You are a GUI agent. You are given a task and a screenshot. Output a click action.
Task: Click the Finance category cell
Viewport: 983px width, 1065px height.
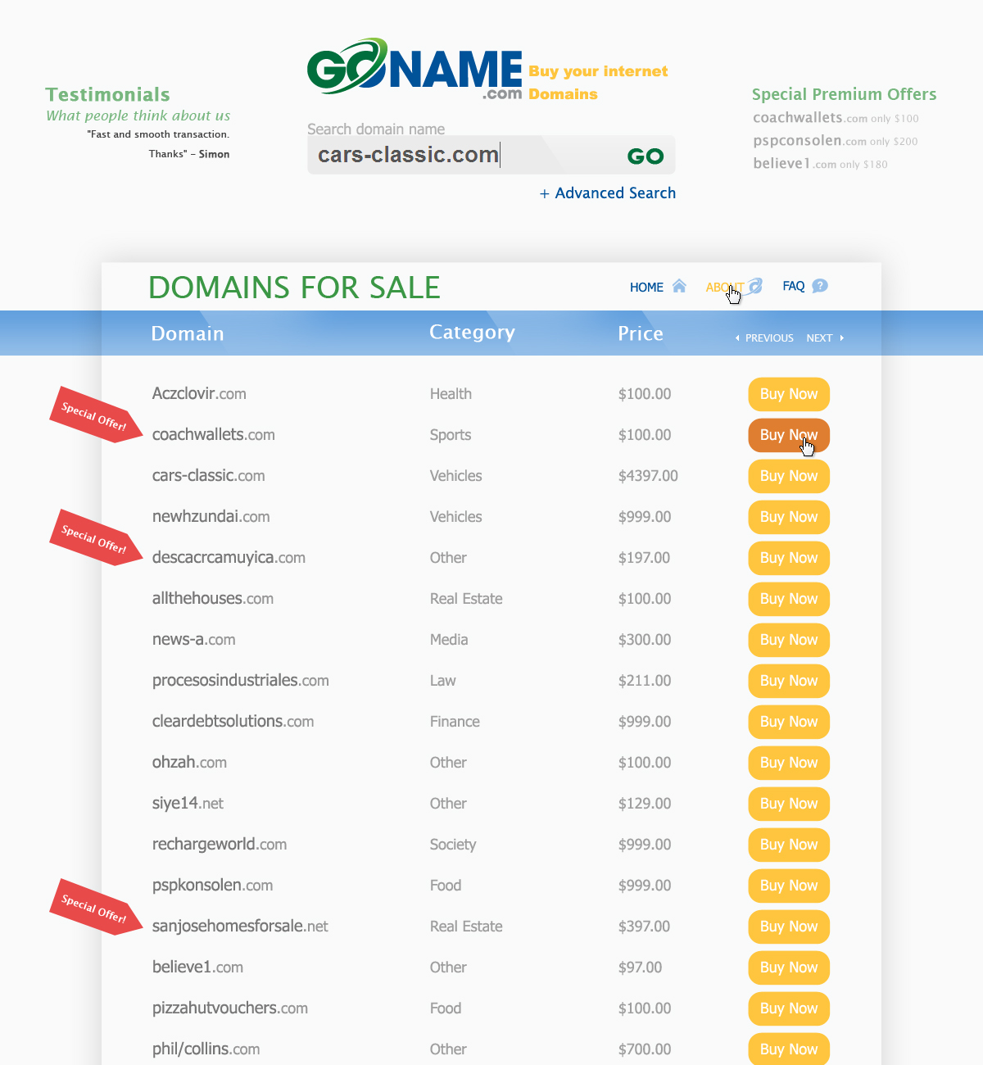(455, 722)
